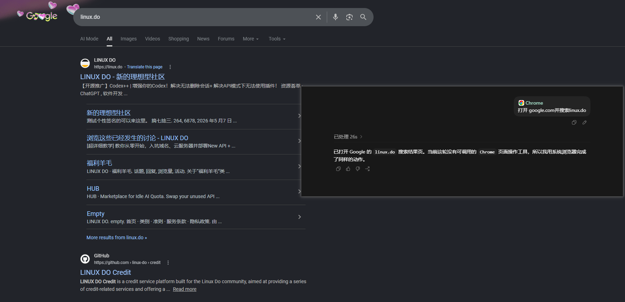Focus the search input containing linux.do
This screenshot has width=625, height=302.
click(195, 17)
